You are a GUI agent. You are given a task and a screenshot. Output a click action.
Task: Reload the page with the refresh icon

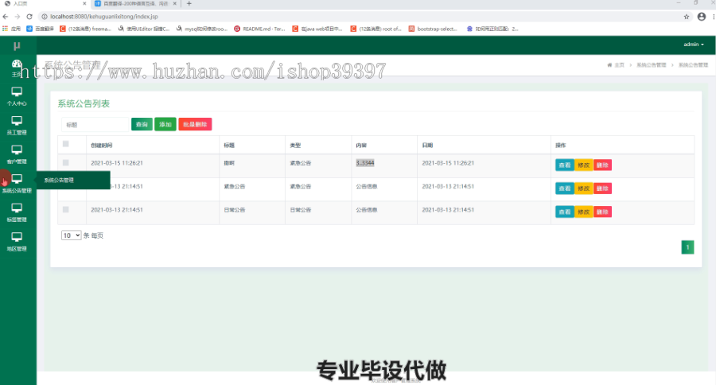coord(29,17)
